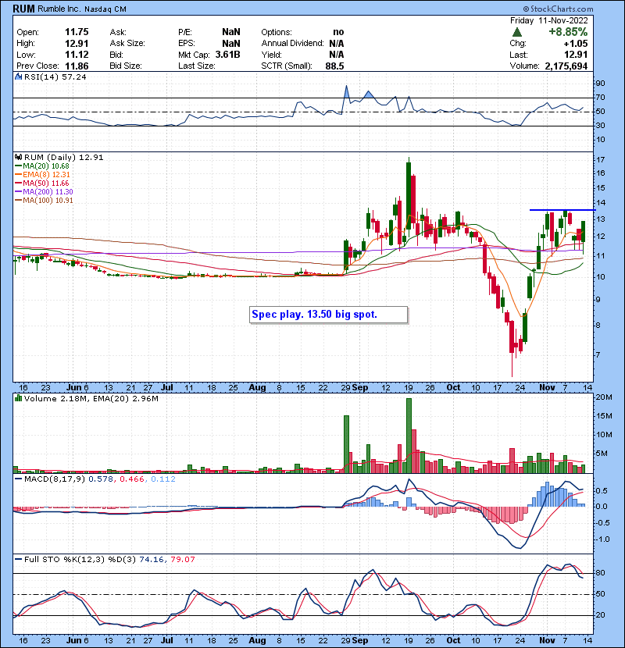Click the MA(20) 10.68 legend entry

46,166
